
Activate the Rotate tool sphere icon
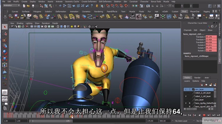pyautogui.click(x=5, y=52)
